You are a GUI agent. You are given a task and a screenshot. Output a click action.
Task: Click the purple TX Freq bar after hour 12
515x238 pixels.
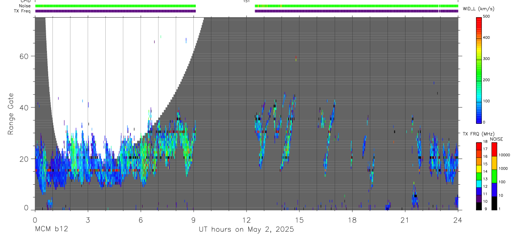click(356, 11)
